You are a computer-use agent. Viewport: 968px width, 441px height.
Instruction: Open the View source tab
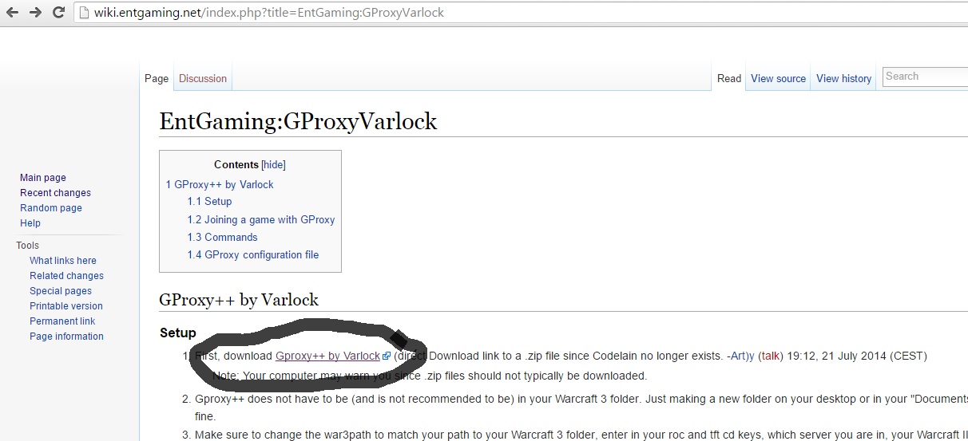[778, 78]
